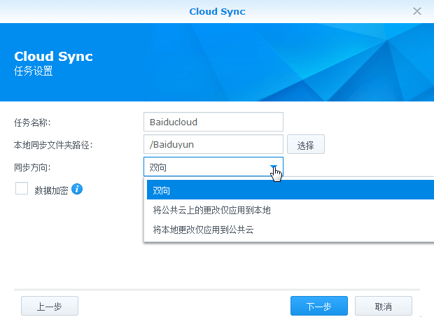Choose 将本地更改仅应用到公共云 option

point(203,229)
